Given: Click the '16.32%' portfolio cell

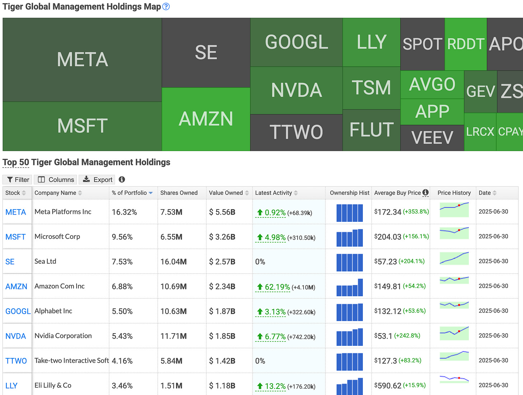Looking at the screenshot, I should [124, 212].
